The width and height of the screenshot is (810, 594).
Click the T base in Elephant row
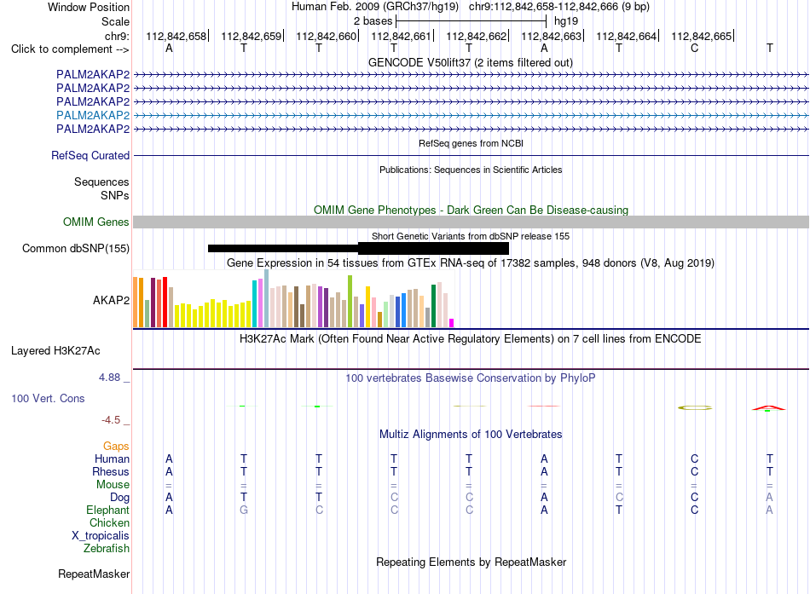tap(619, 510)
